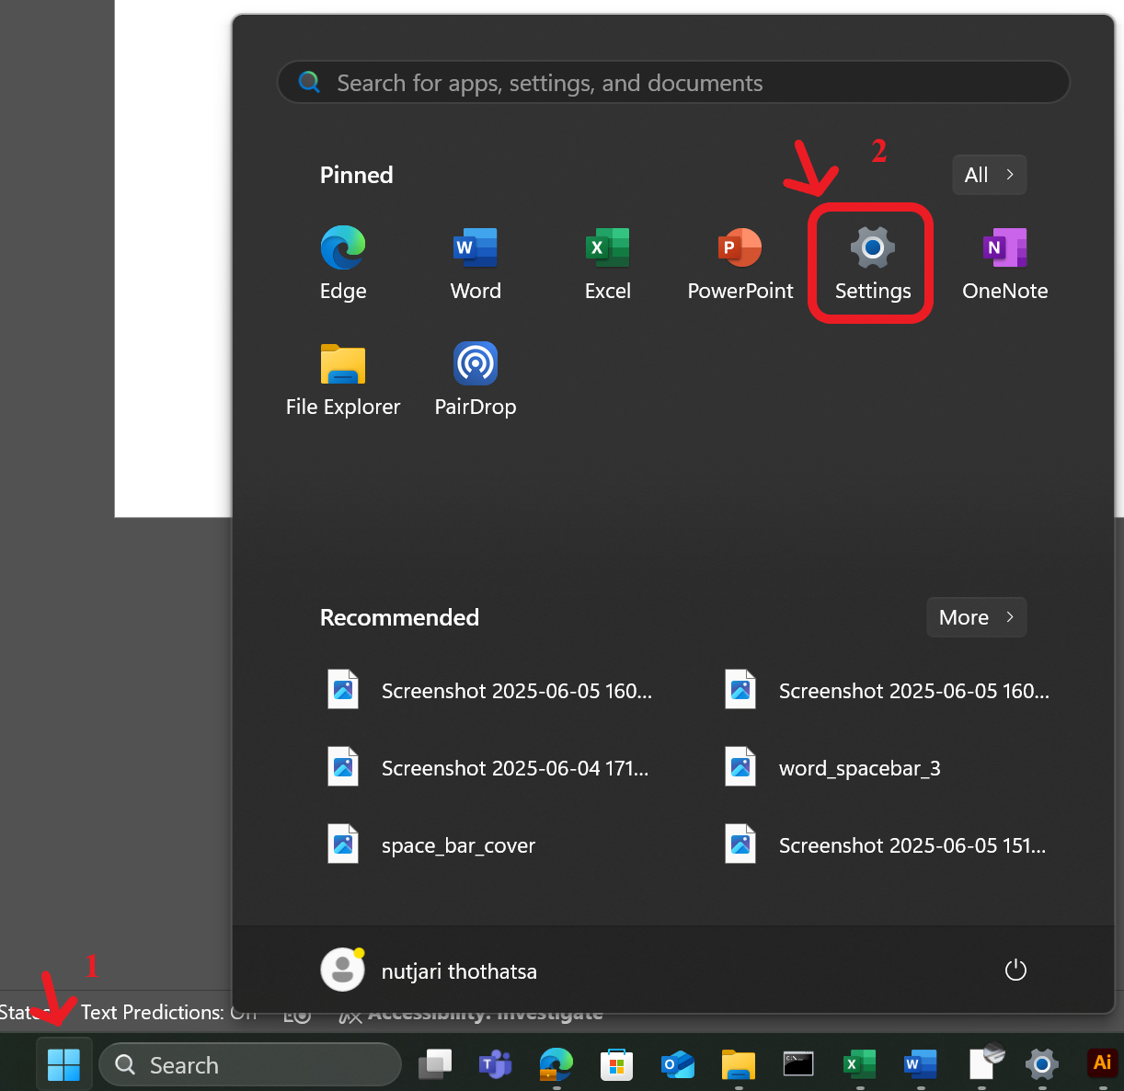Open Task View from the taskbar
The image size is (1124, 1091).
(435, 1065)
